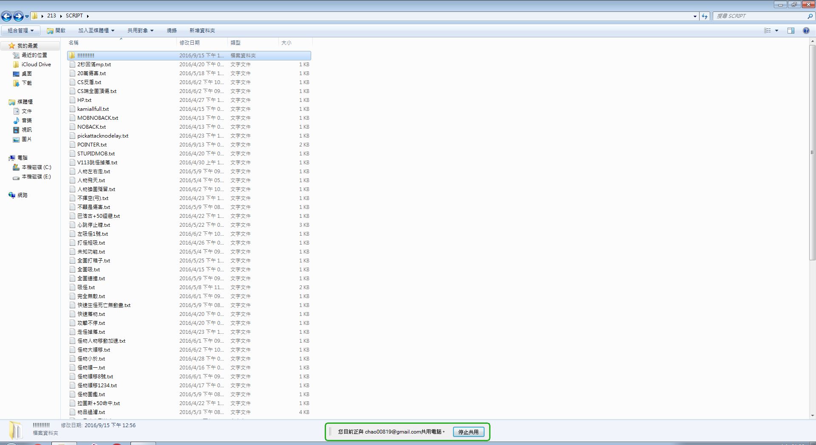Open 視訊 library

27,130
